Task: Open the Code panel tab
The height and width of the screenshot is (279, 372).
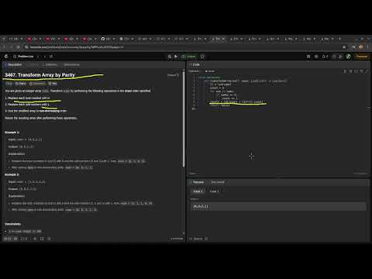Action: [x=195, y=64]
